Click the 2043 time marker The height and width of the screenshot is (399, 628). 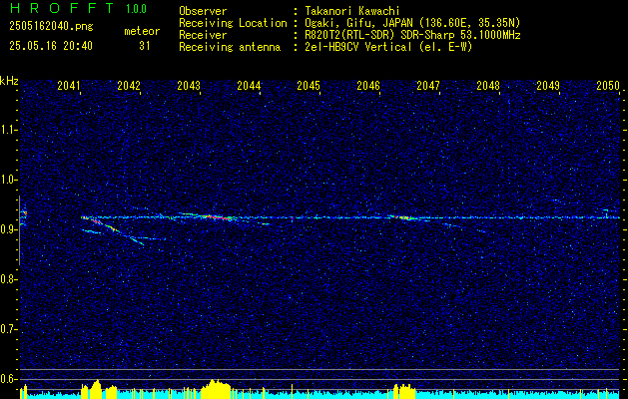click(189, 86)
